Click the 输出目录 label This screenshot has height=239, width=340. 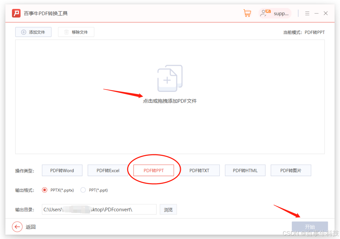pos(25,210)
